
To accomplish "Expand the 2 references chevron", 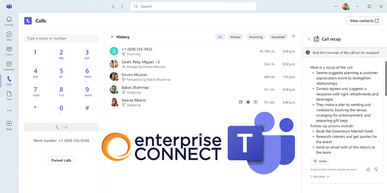I will (328, 177).
